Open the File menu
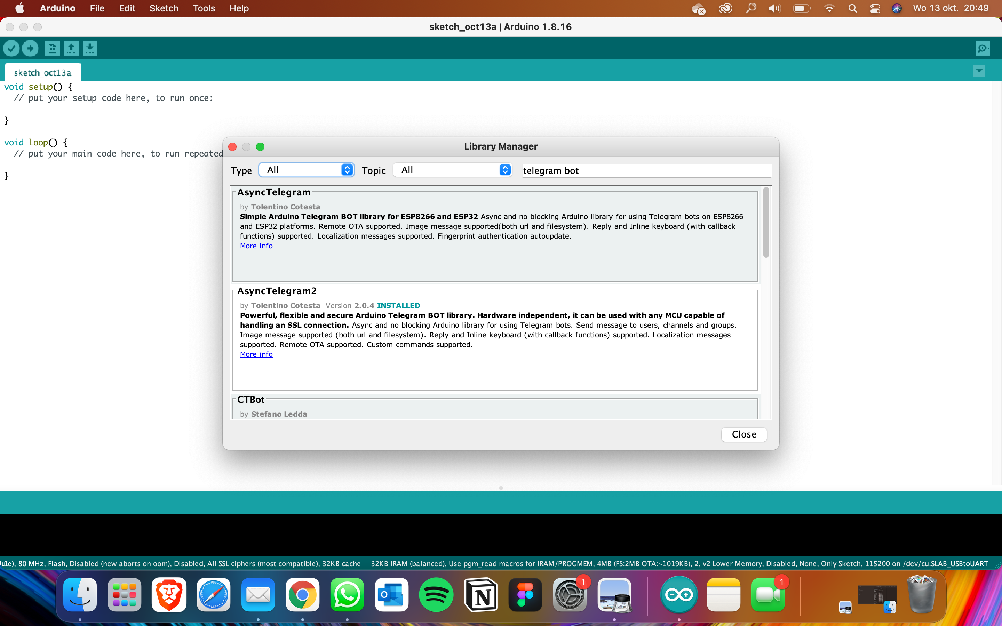Viewport: 1002px width, 626px height. click(x=97, y=8)
